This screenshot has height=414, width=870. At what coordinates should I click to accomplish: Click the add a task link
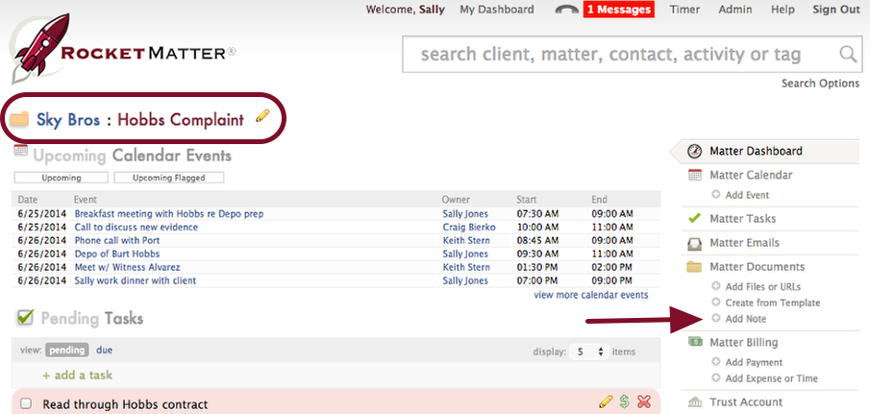tap(77, 375)
